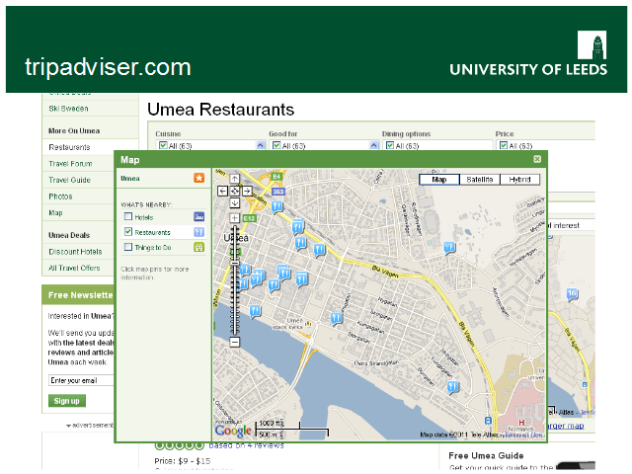Pan map down with the down arrow control

[x=235, y=202]
